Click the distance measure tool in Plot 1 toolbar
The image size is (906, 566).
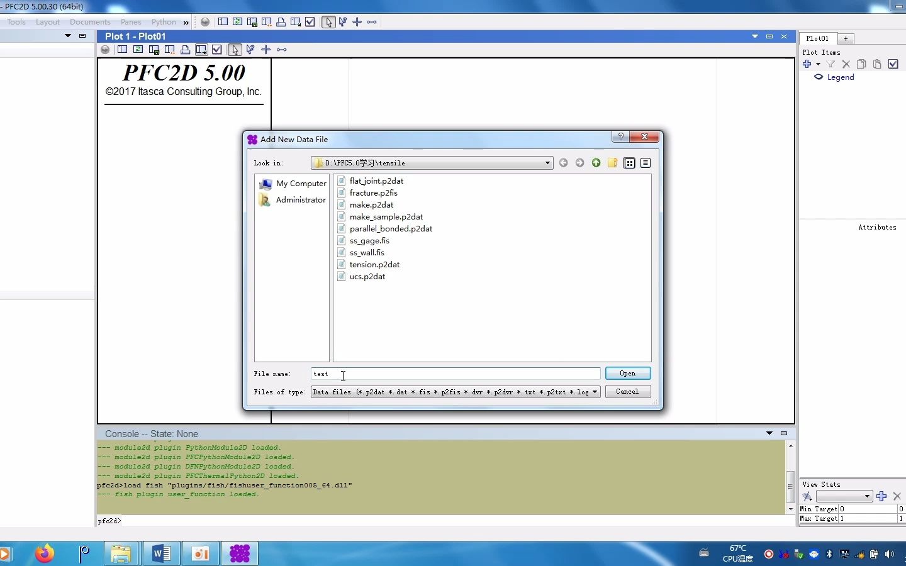point(281,50)
